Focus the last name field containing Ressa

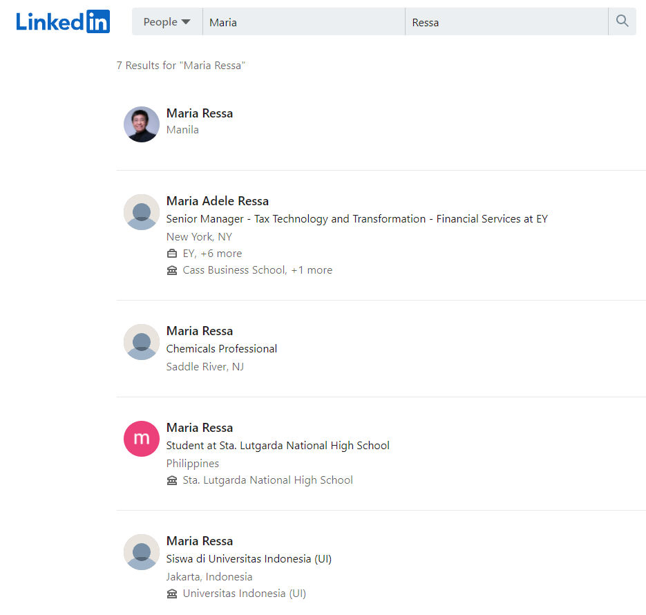[506, 22]
